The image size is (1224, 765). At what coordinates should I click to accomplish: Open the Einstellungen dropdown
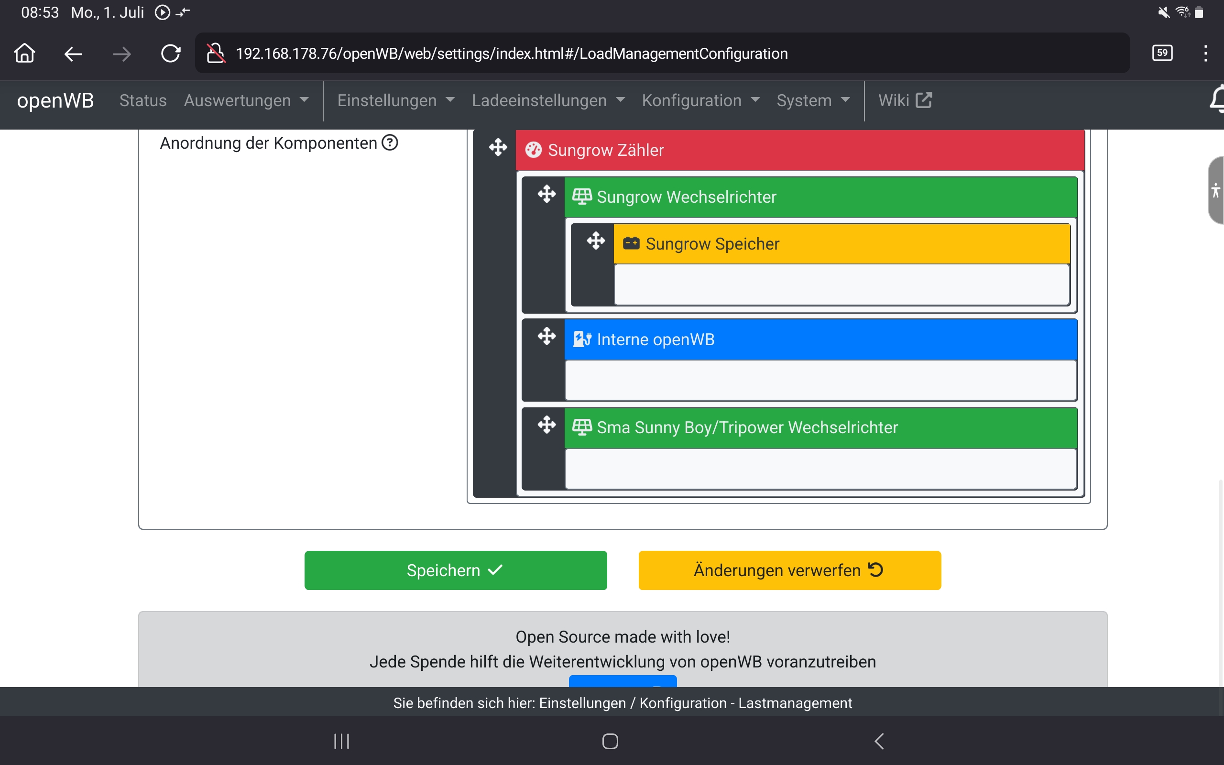(x=395, y=100)
